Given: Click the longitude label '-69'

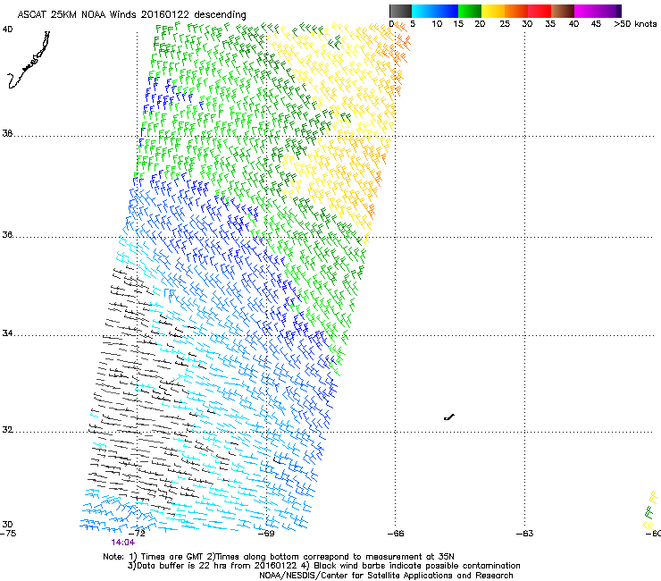Looking at the screenshot, I should click(266, 534).
